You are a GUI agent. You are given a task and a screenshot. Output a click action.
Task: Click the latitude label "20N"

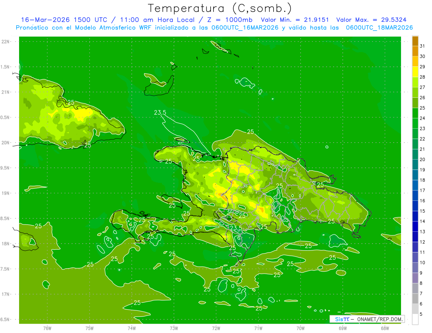tap(6, 143)
